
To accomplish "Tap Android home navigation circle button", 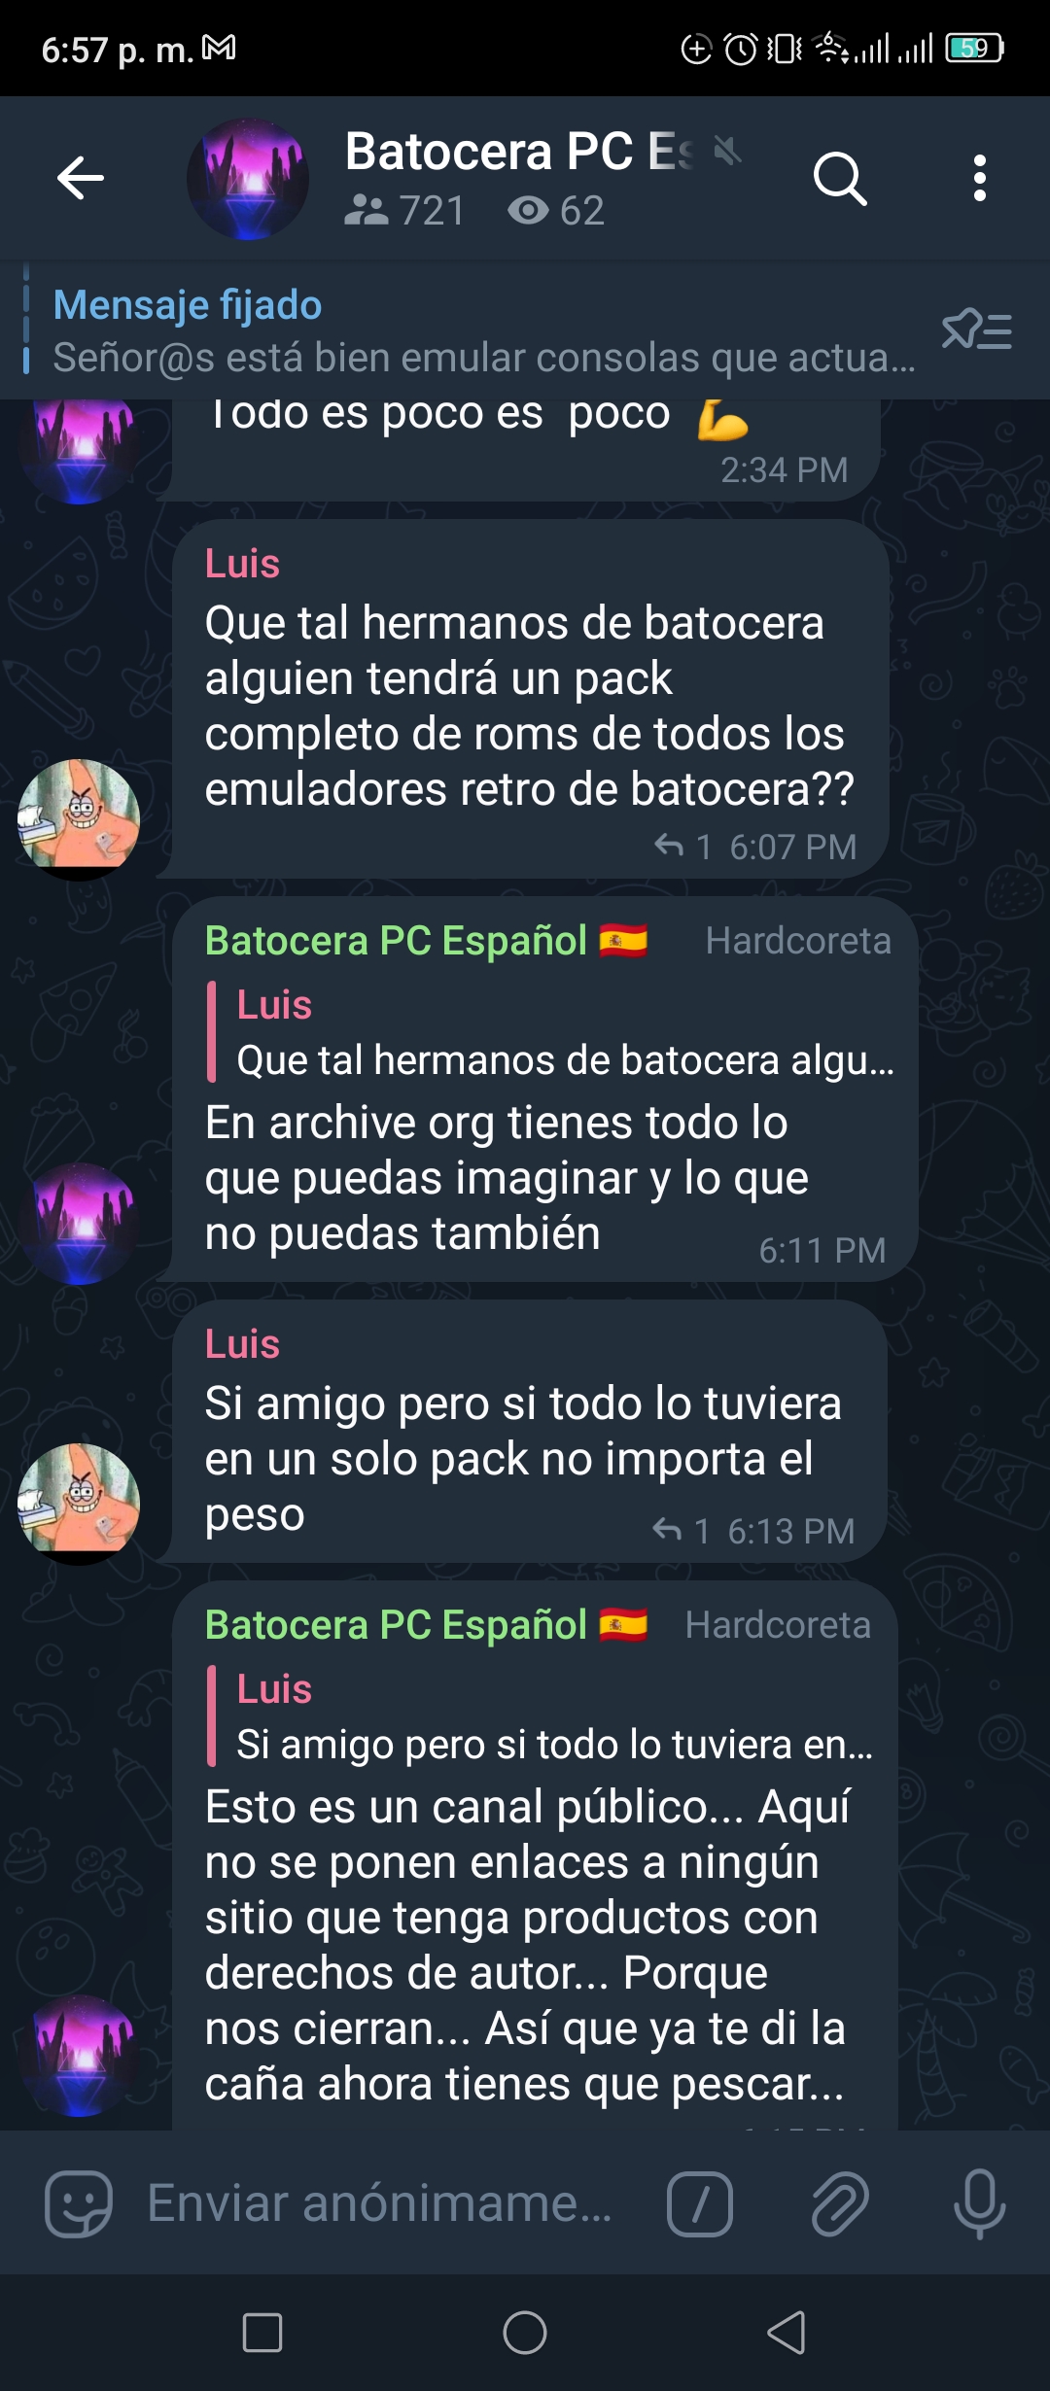I will 525,2333.
